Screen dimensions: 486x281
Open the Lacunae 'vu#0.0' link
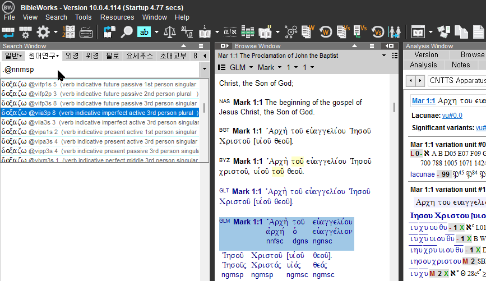[452, 116]
